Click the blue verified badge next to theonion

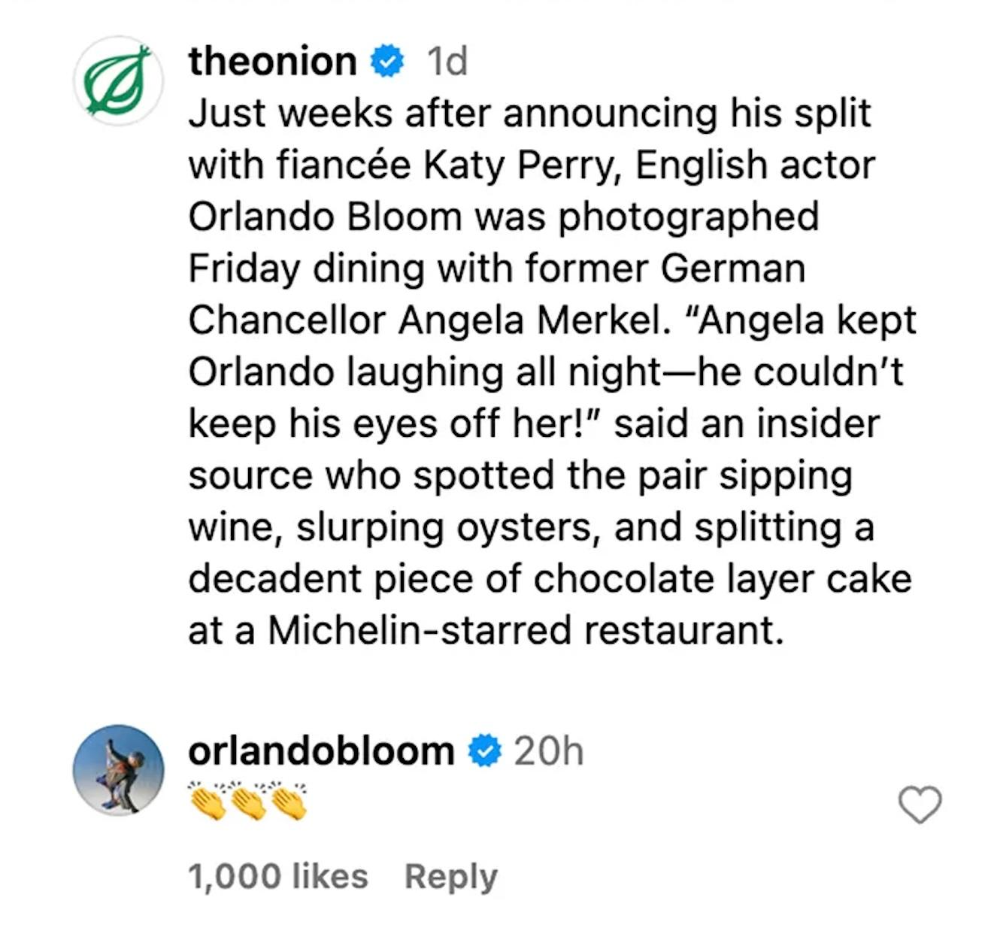[386, 60]
